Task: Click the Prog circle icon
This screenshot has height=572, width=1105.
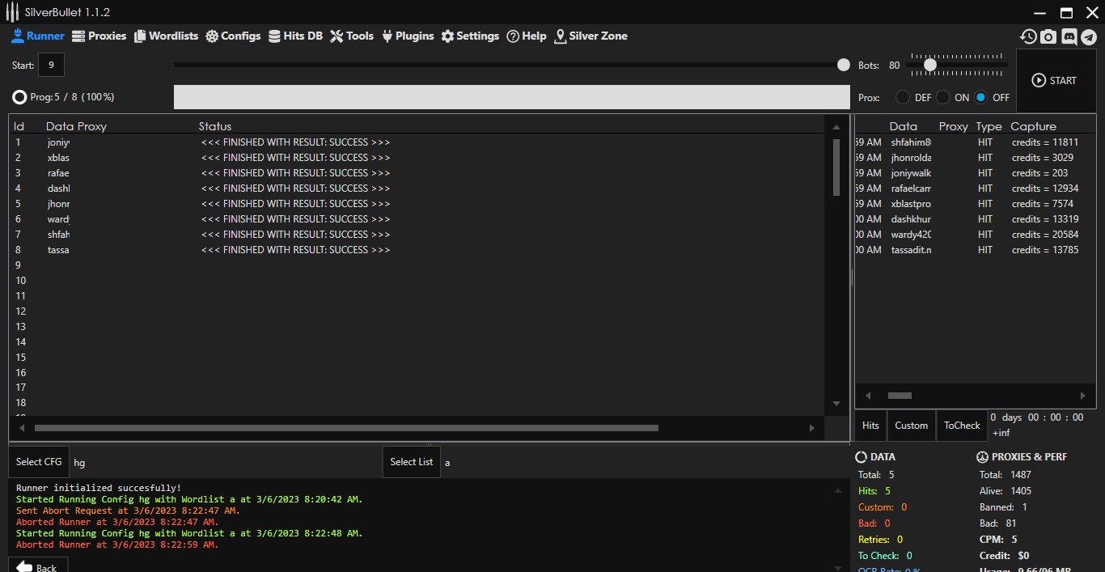Action: tap(19, 97)
